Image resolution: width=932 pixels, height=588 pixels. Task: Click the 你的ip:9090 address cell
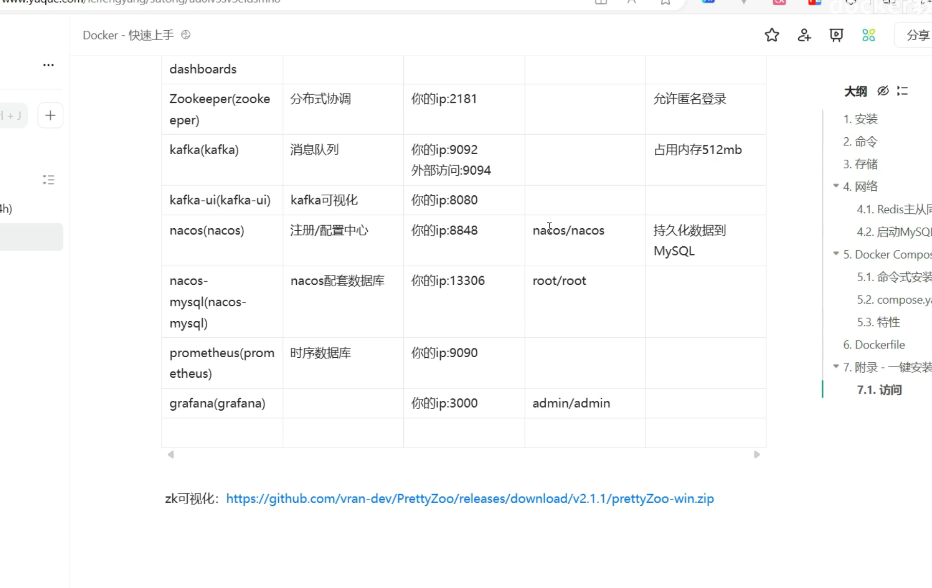(x=464, y=363)
